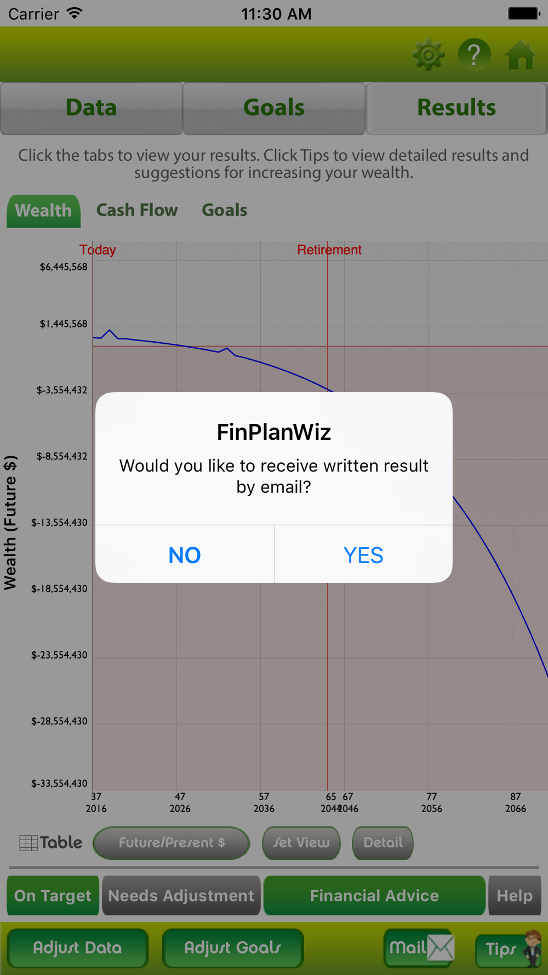Open Financial Advice
Image resolution: width=548 pixels, height=975 pixels.
[374, 895]
